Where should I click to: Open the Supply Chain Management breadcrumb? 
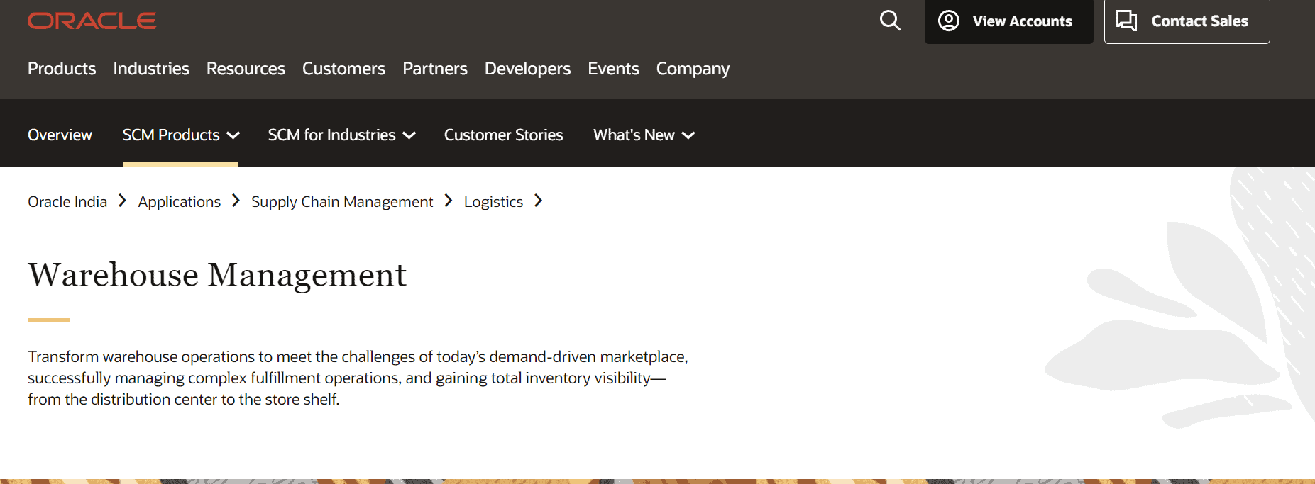coord(342,202)
